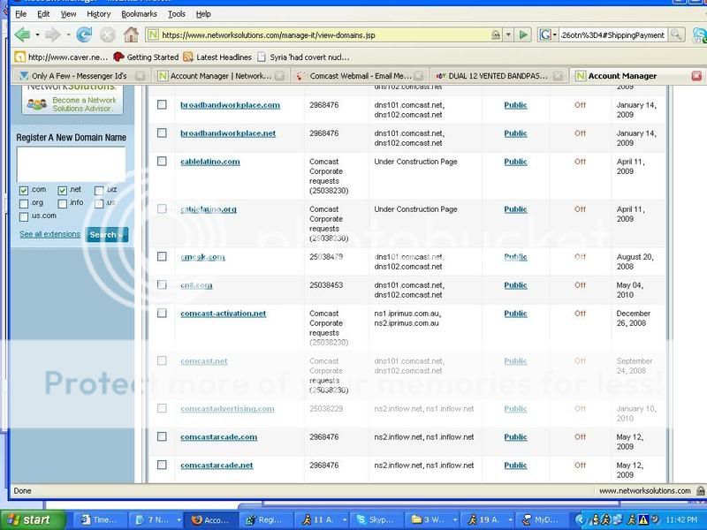The height and width of the screenshot is (530, 707).
Task: Open the Edit menu
Action: pos(43,14)
